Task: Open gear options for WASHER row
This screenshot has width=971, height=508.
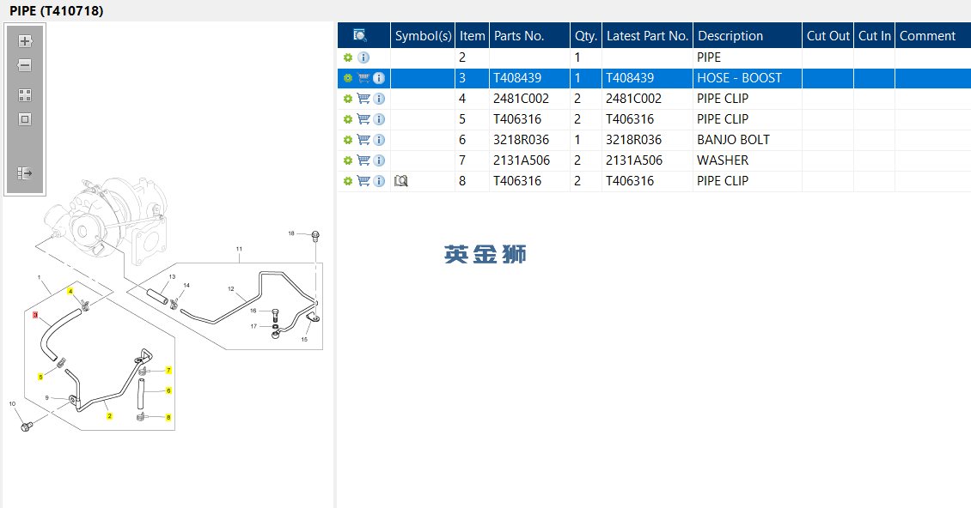Action: coord(348,160)
